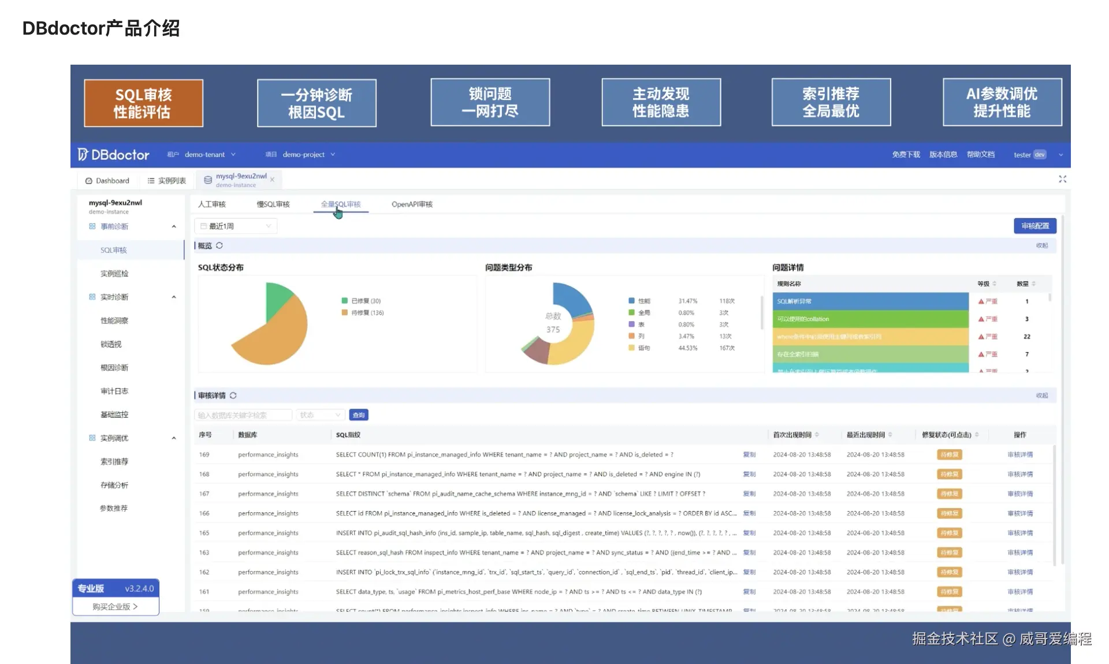Click the database keyword search field
Screen dimensions: 1109x664
click(243, 415)
